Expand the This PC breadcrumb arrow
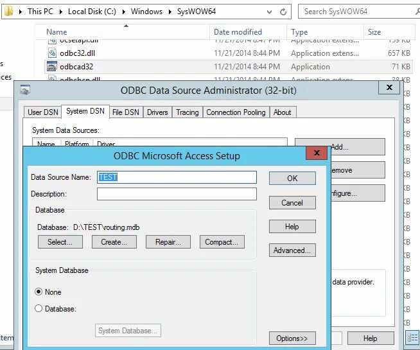The width and height of the screenshot is (420, 350). click(x=61, y=12)
